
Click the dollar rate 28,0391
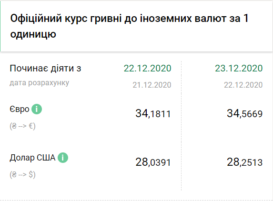(153, 162)
